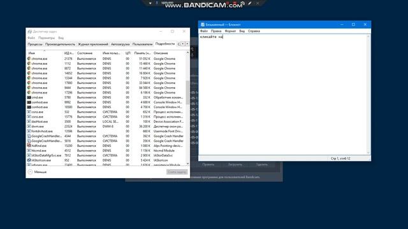Viewport: 408px width, 229px height.
Task: Open the Bandicam bar dropdown arrow
Action: pyautogui.click(x=150, y=3)
